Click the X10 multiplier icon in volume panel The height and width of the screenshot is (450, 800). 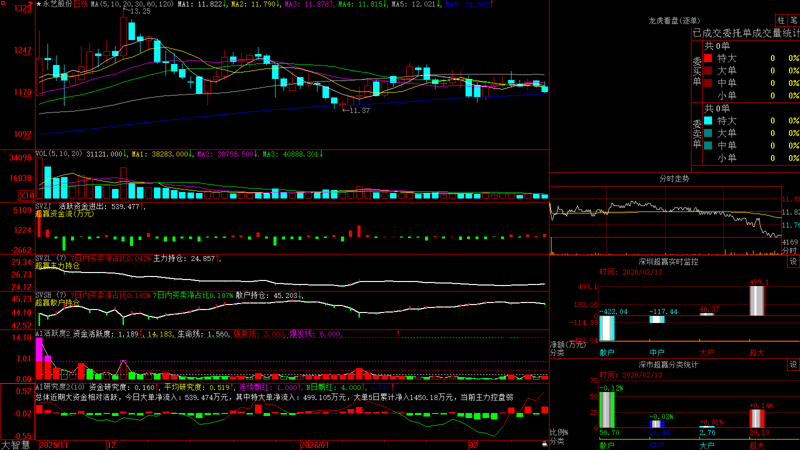(x=26, y=195)
